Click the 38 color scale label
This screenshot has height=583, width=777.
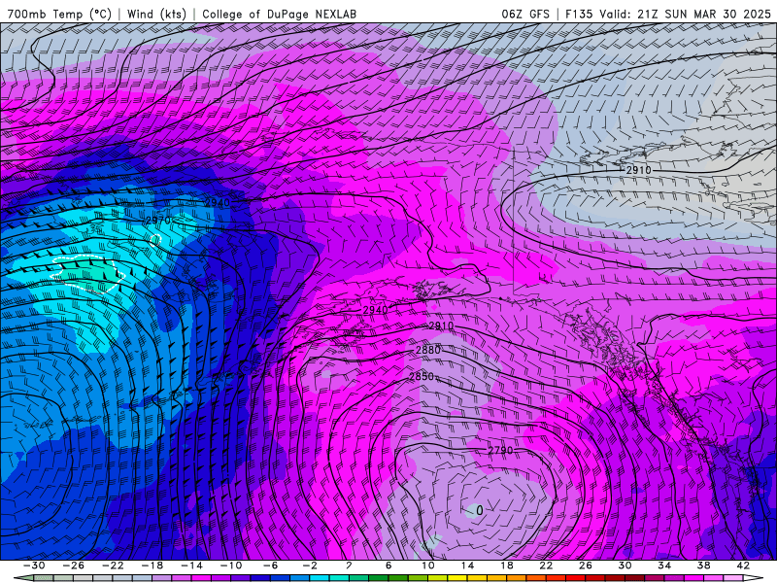click(703, 566)
